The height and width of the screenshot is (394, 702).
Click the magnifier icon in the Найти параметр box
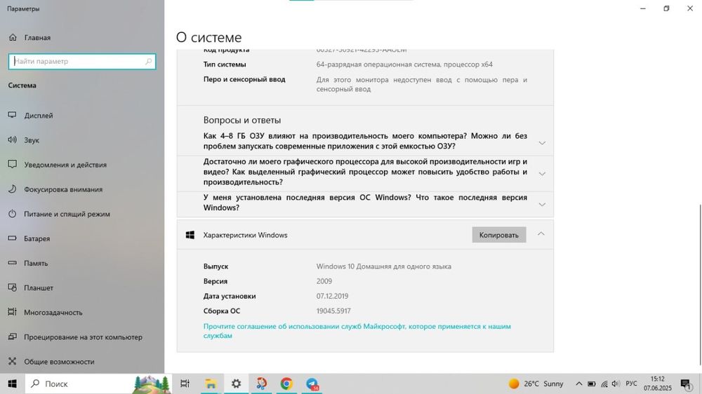[148, 61]
